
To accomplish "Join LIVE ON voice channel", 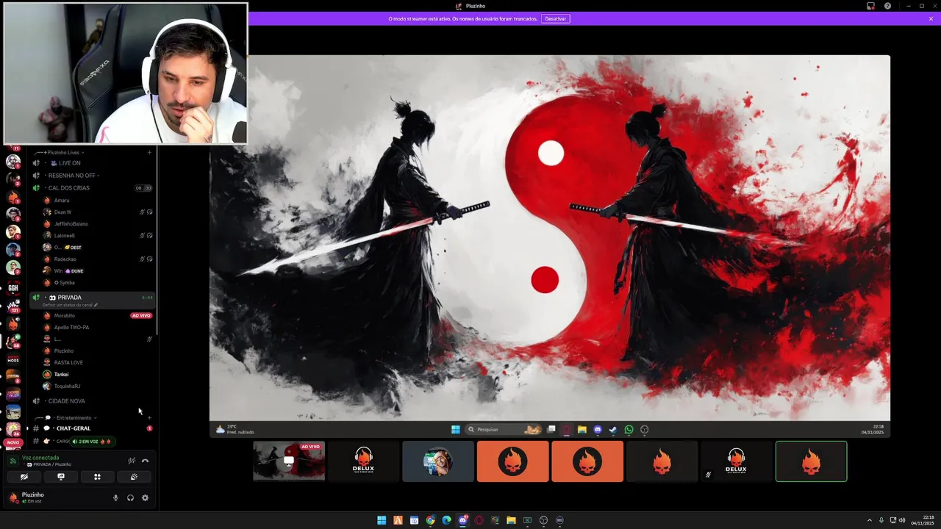I will (92, 163).
